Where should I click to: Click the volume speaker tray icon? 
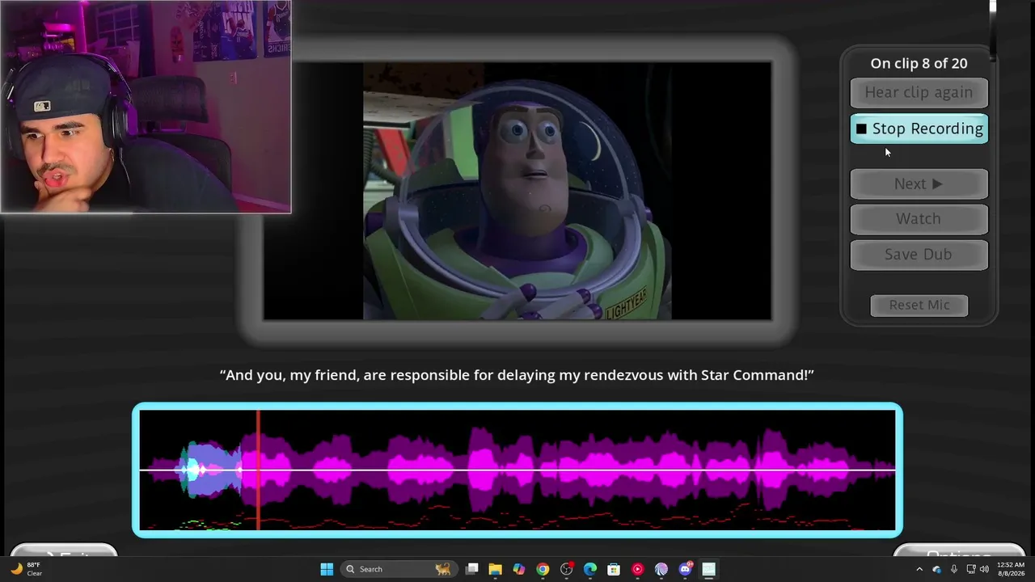point(985,569)
